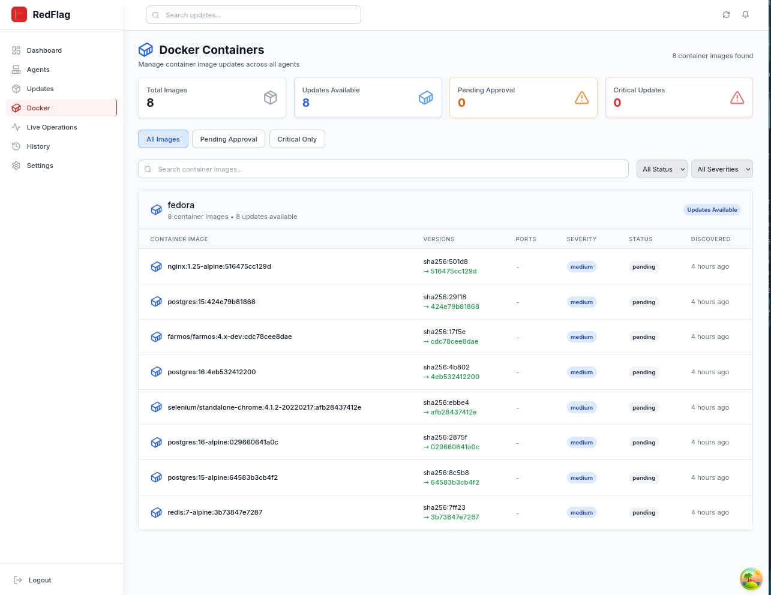Enable the Critical Only filter

pyautogui.click(x=297, y=139)
